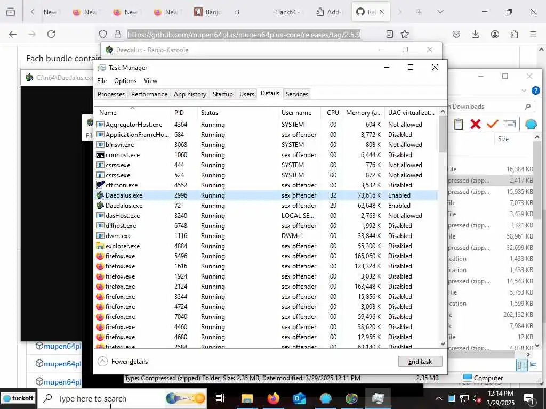
Task: Open the notification center icon
Action: click(529, 399)
